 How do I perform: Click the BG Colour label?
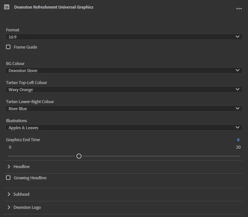click(15, 63)
